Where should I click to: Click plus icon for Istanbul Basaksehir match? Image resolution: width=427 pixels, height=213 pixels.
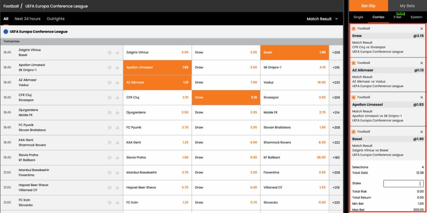pos(110,172)
